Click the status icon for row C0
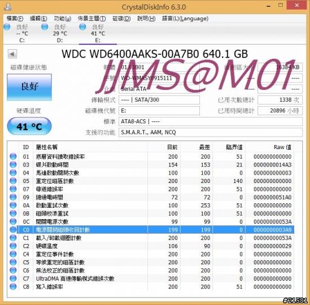The image size is (310, 305). [13, 230]
